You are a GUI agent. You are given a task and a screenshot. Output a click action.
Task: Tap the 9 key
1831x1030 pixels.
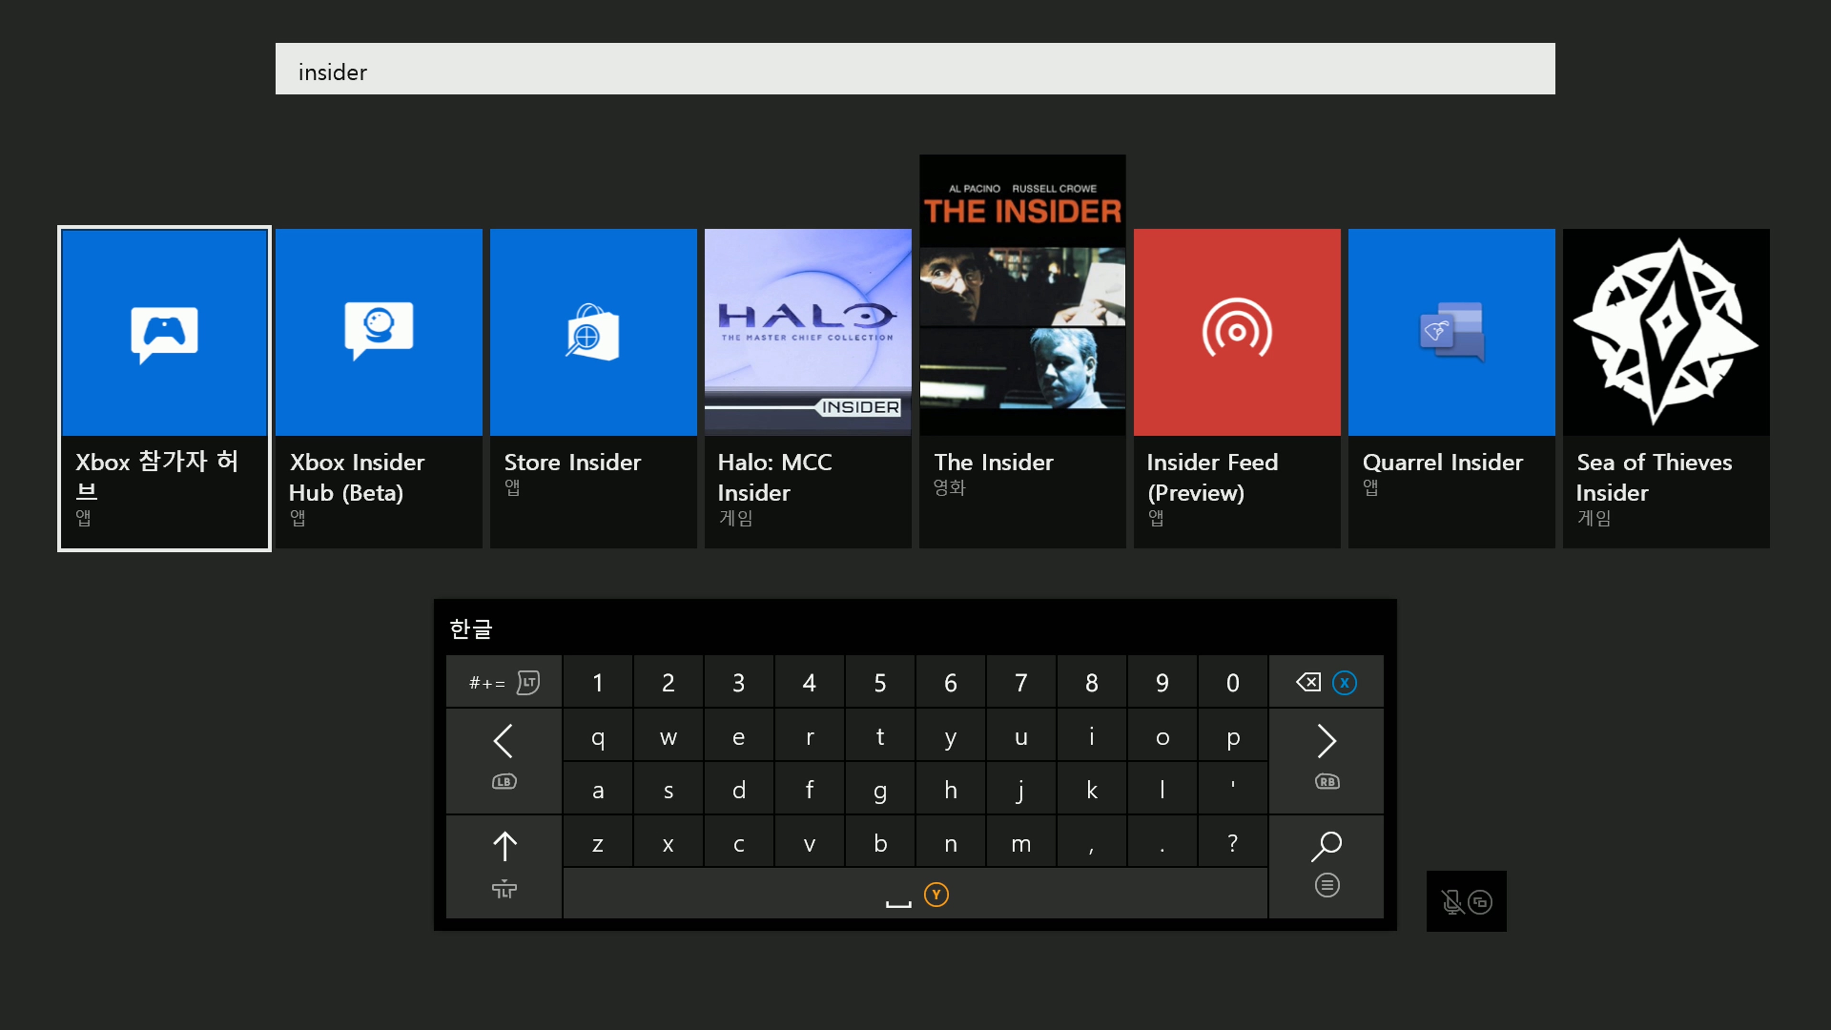[1162, 682]
